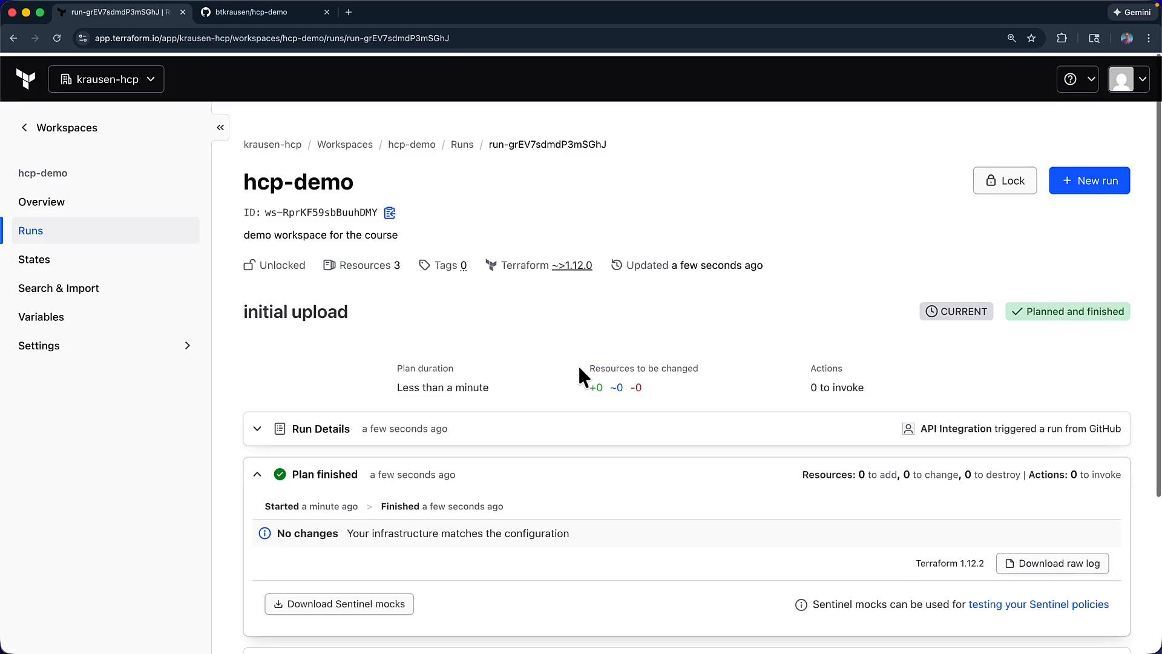Screen dimensions: 1162x654
Task: Click the Terraform logo in header
Action: click(25, 79)
